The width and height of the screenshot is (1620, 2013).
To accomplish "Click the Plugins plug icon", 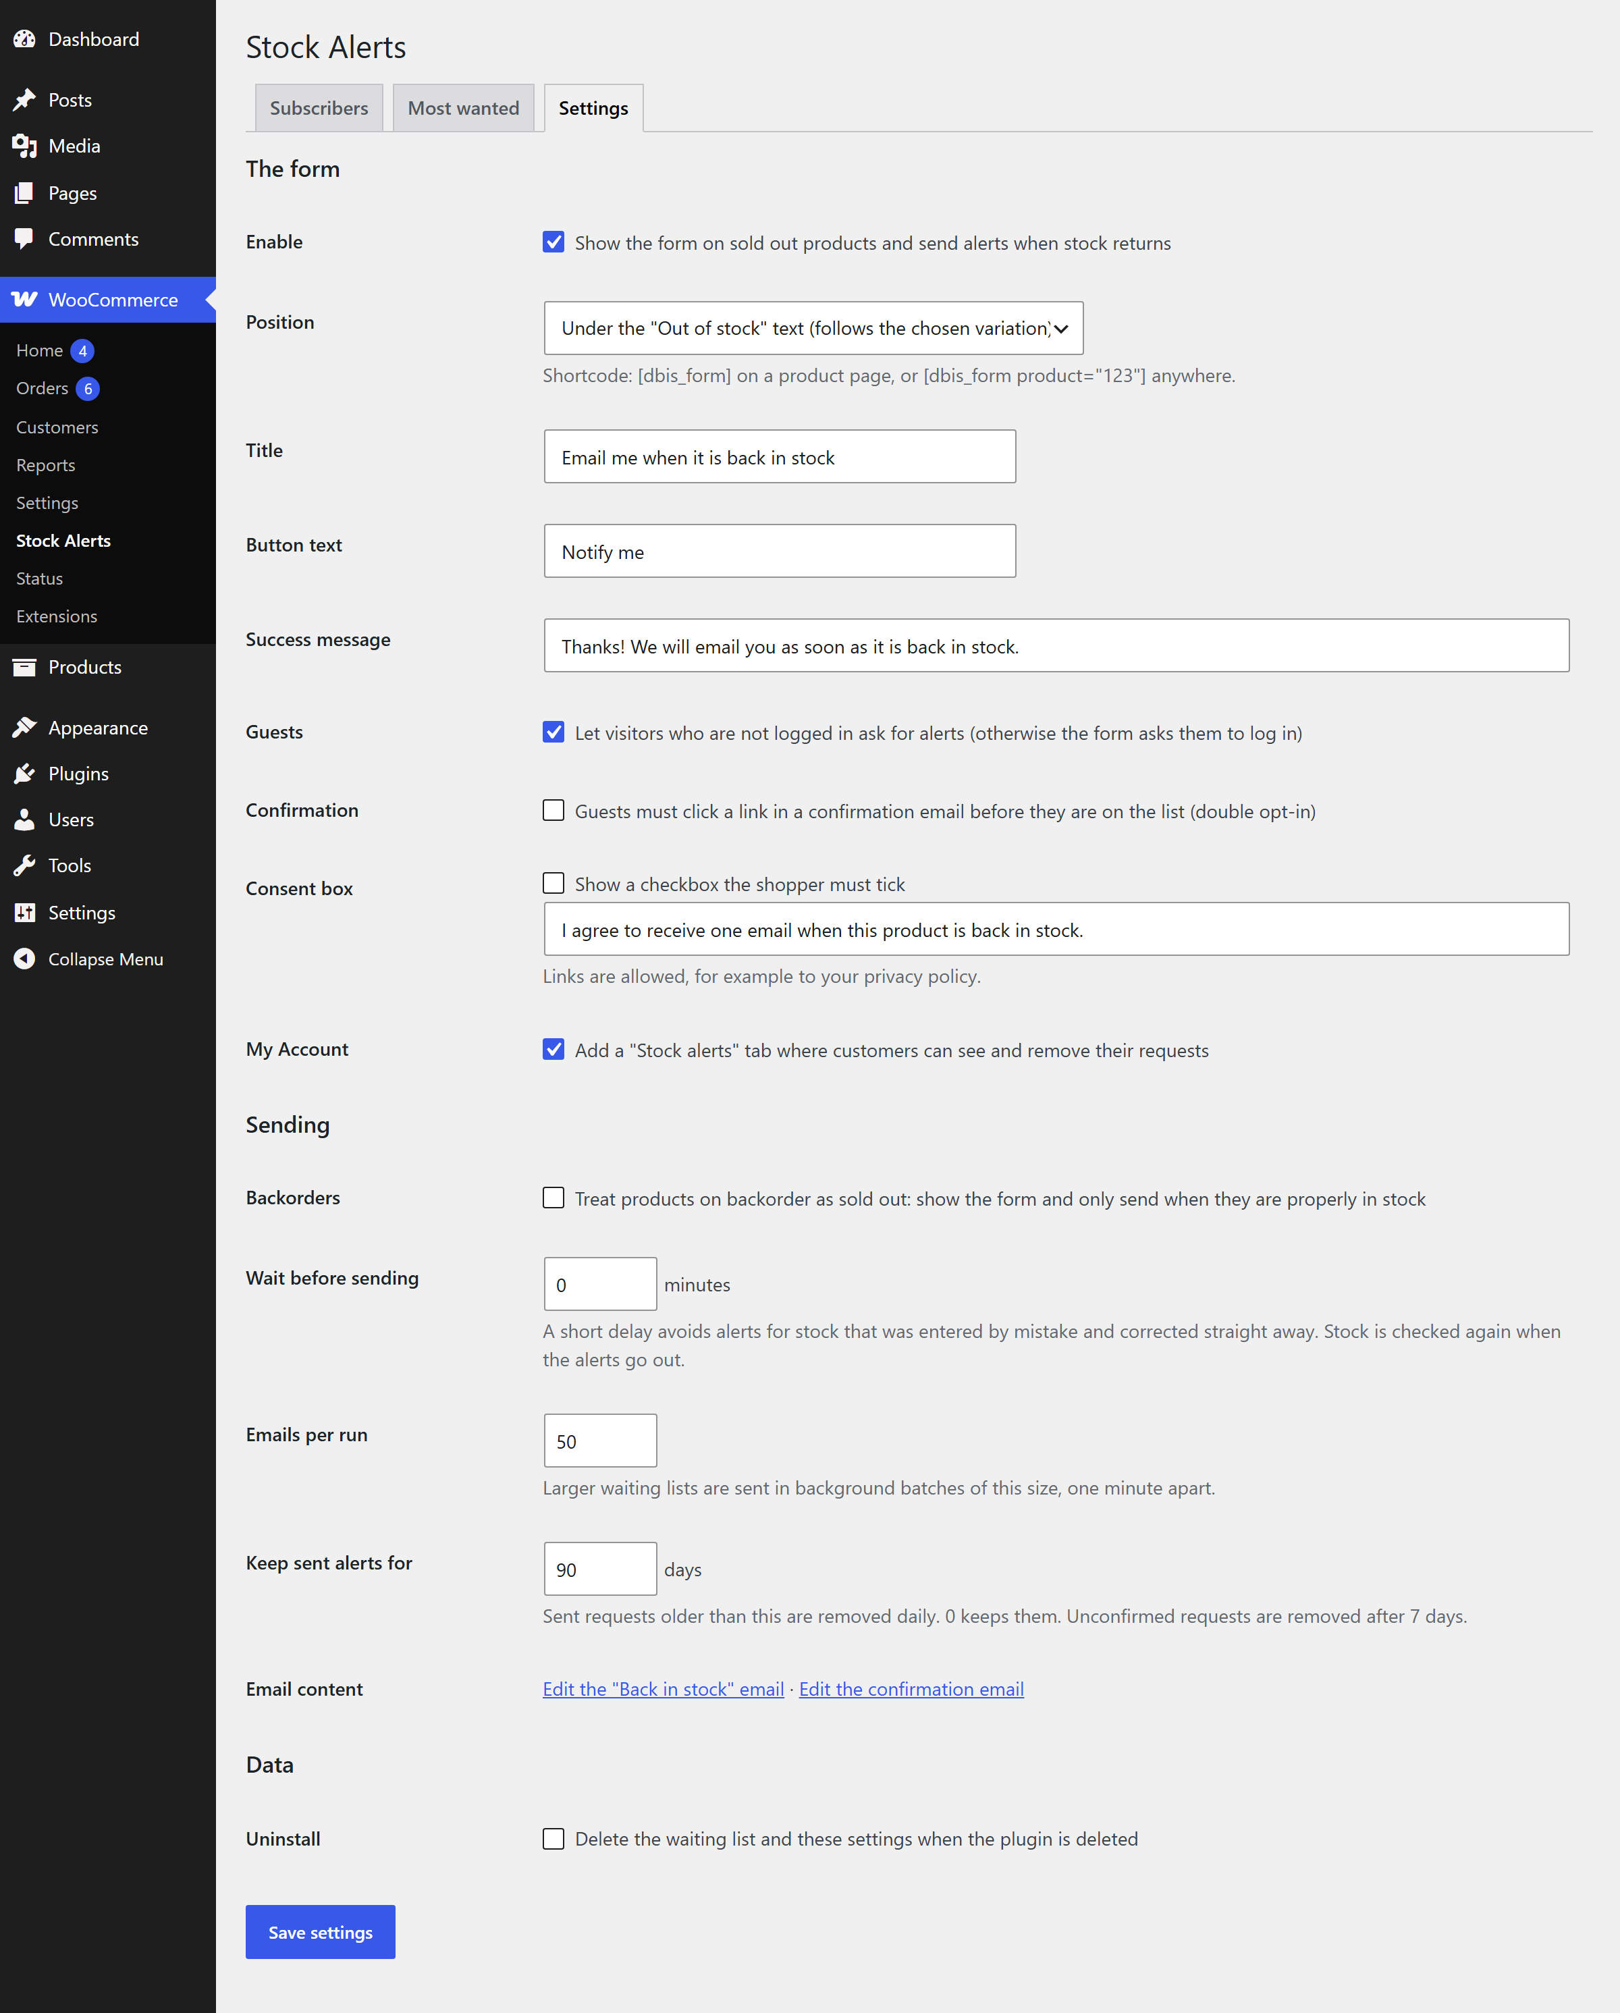I will click(x=24, y=773).
